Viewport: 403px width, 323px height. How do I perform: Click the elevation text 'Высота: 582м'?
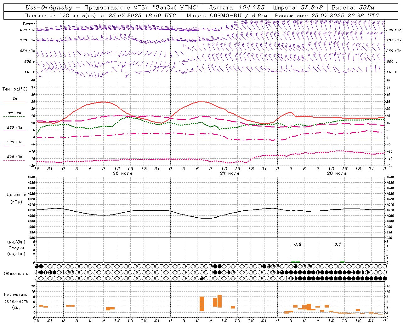[353, 8]
